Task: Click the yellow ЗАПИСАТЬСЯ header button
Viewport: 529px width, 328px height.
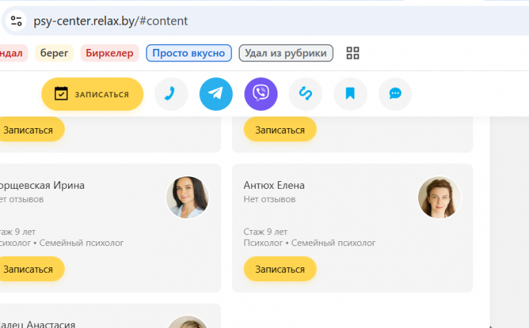Action: [92, 94]
